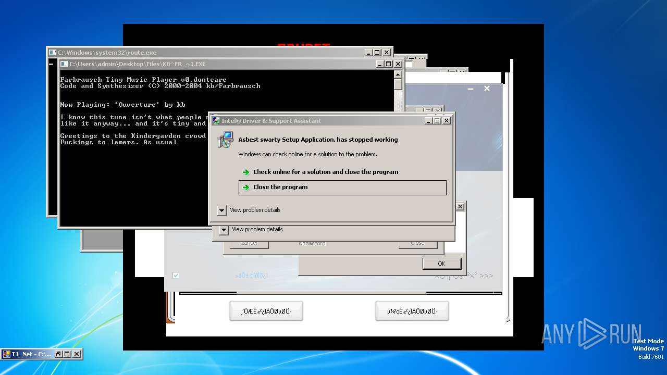Minimize the route.exe console window
Image resolution: width=667 pixels, height=375 pixels.
tap(368, 53)
